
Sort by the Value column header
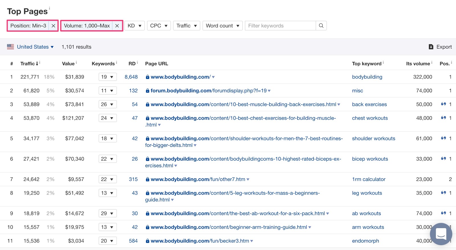(x=68, y=64)
